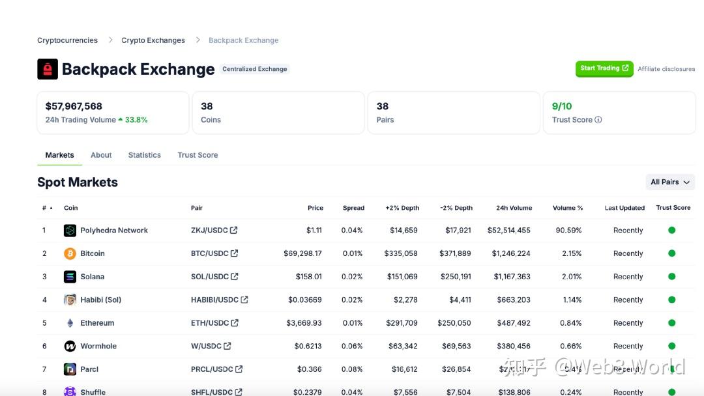
Task: Click the Solana coin icon
Action: pos(70,277)
